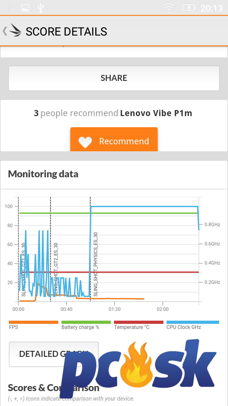The height and width of the screenshot is (406, 228).
Task: Tap the Lenovo Vibe P1m device name
Action: pyautogui.click(x=156, y=113)
